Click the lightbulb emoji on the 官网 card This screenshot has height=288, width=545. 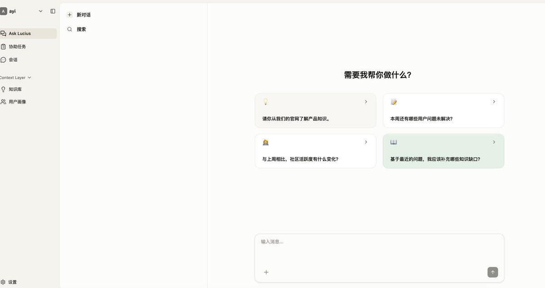point(266,102)
